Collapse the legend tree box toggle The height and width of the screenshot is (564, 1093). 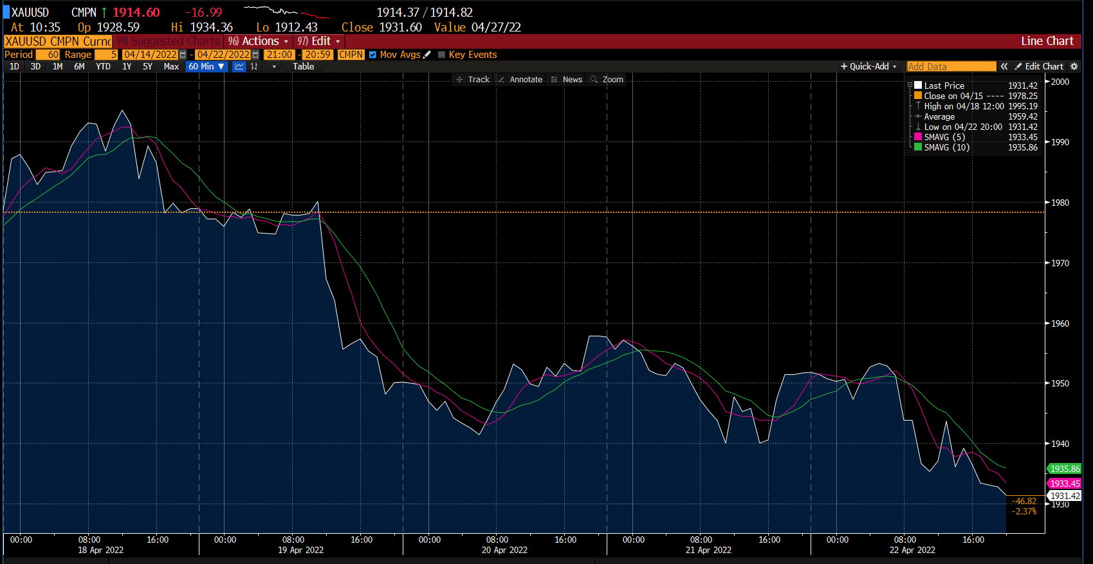pos(910,85)
